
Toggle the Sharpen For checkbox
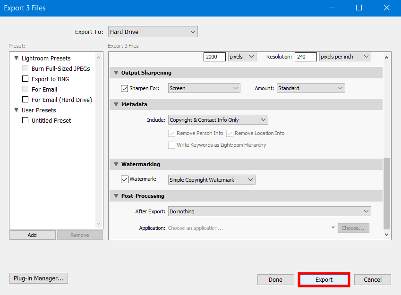click(x=125, y=88)
